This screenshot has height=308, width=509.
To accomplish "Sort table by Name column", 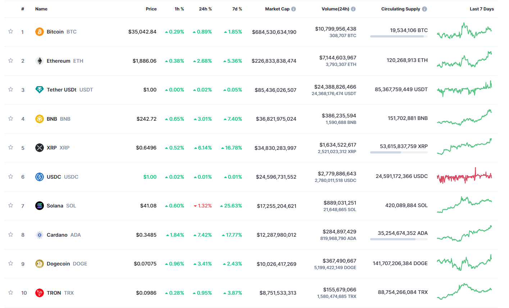I will point(41,9).
